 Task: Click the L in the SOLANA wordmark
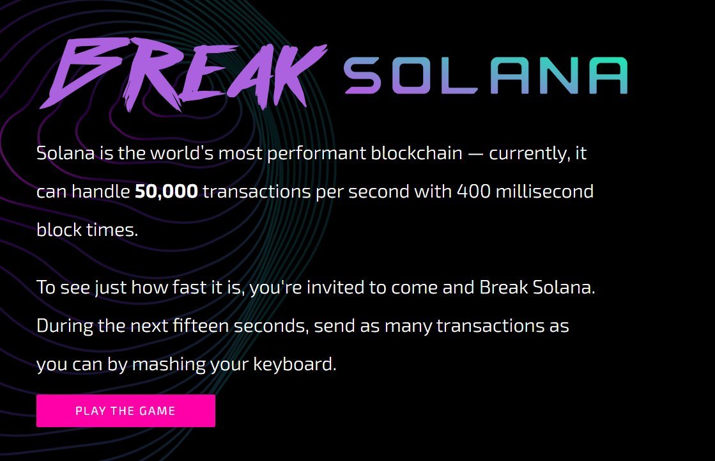pyautogui.click(x=459, y=76)
